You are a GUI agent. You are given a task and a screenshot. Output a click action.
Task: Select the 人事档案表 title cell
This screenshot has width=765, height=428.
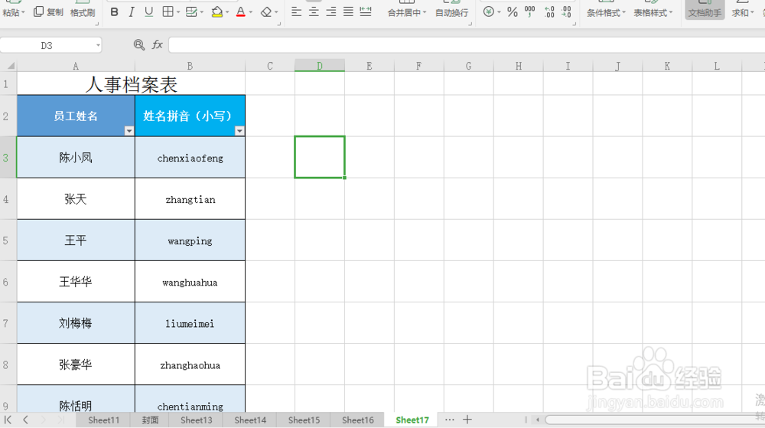click(132, 84)
